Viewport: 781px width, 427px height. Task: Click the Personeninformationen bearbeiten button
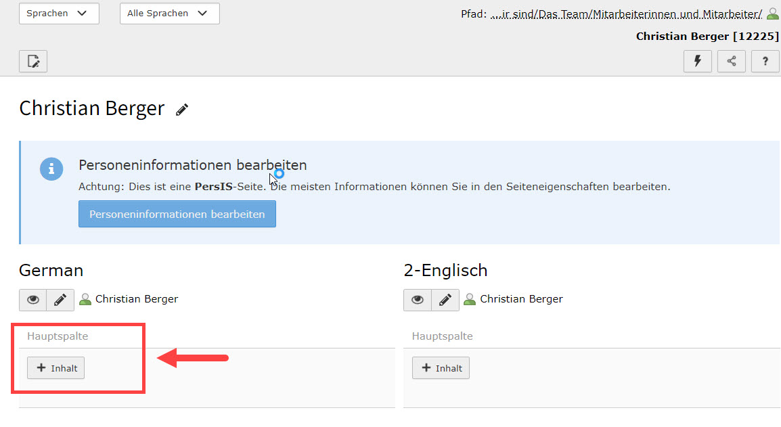[x=177, y=214]
